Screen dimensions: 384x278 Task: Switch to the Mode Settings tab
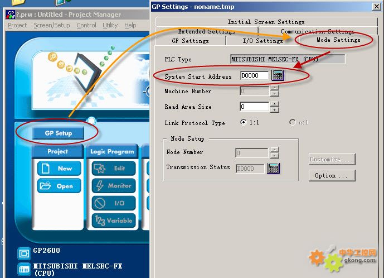[338, 40]
